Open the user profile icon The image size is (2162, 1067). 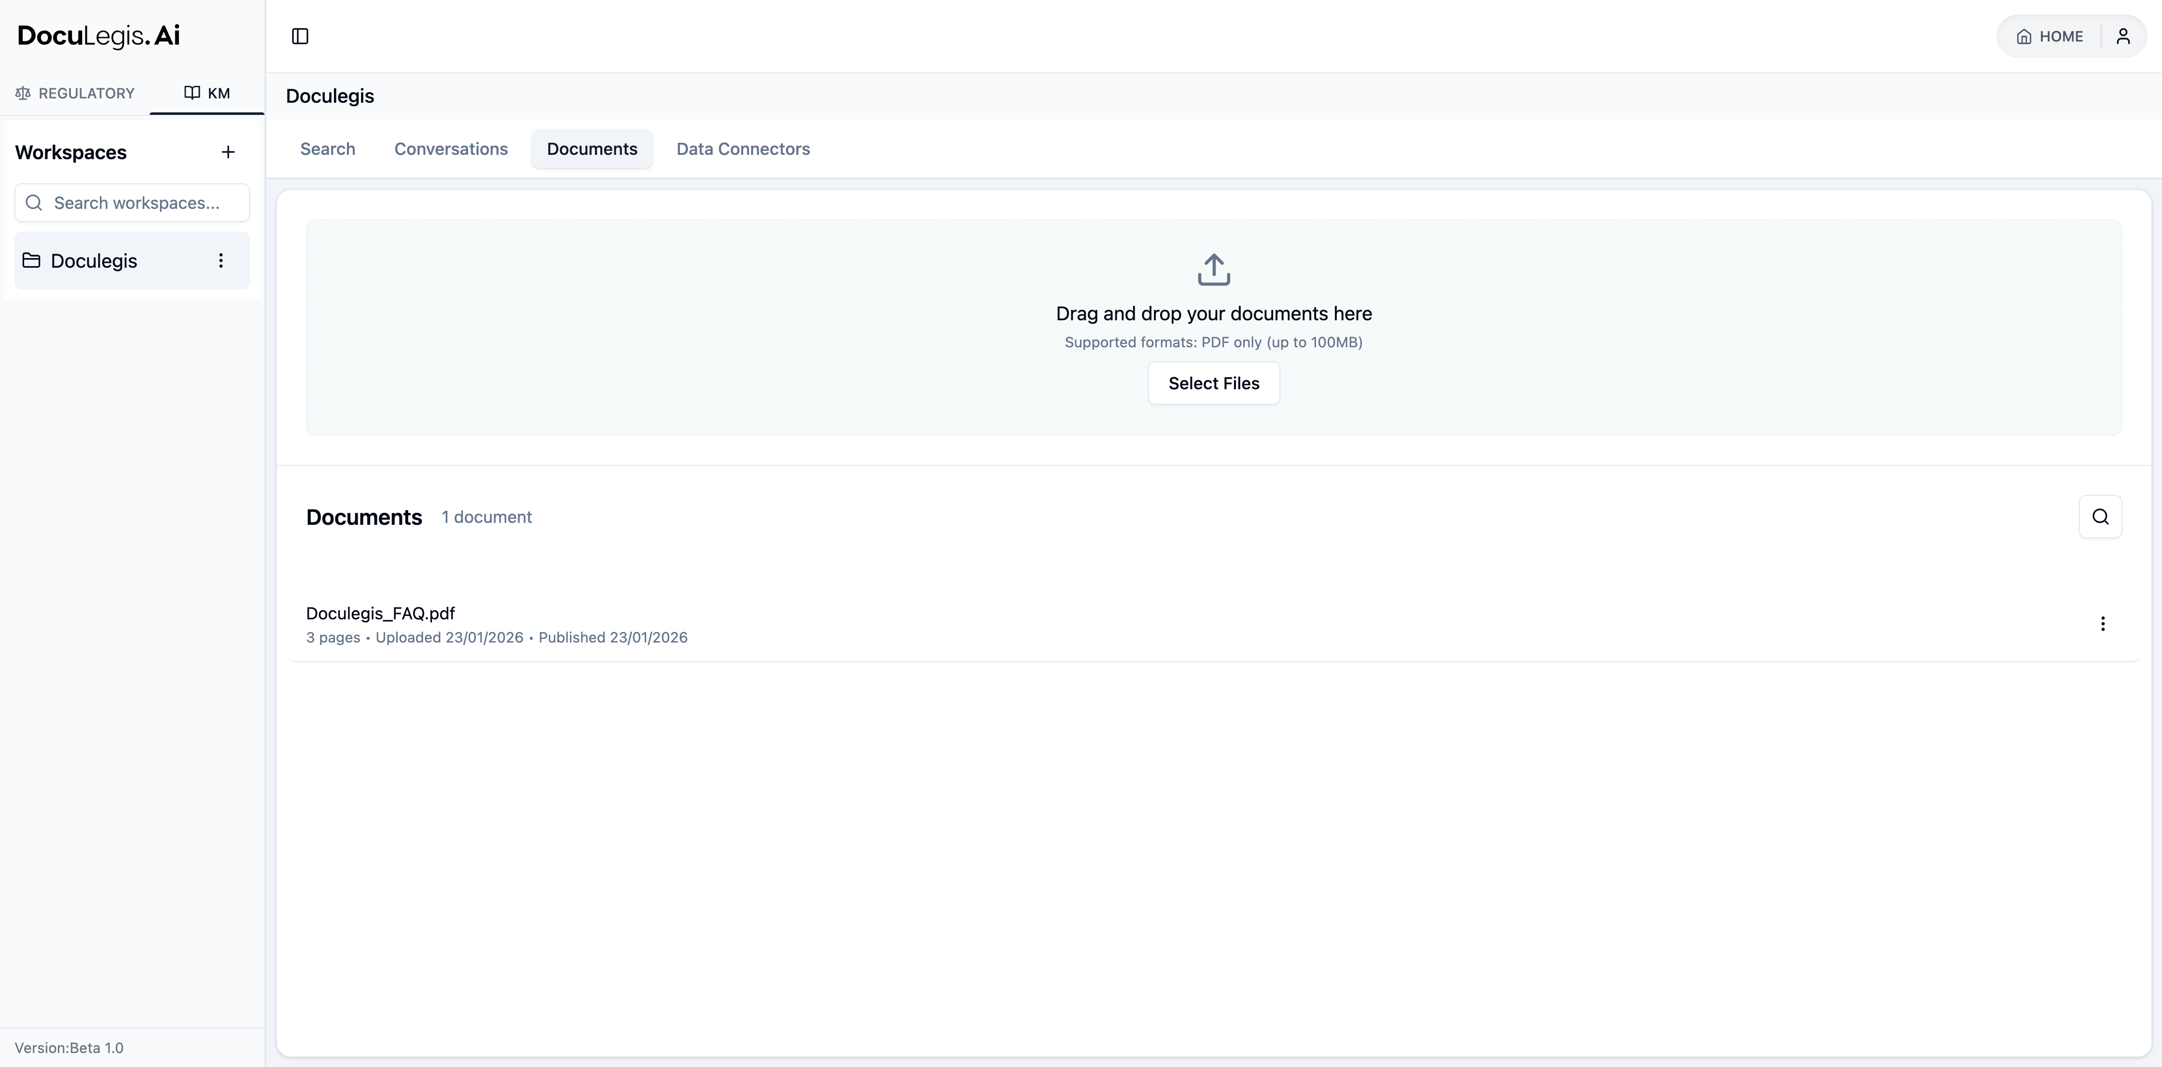point(2123,35)
